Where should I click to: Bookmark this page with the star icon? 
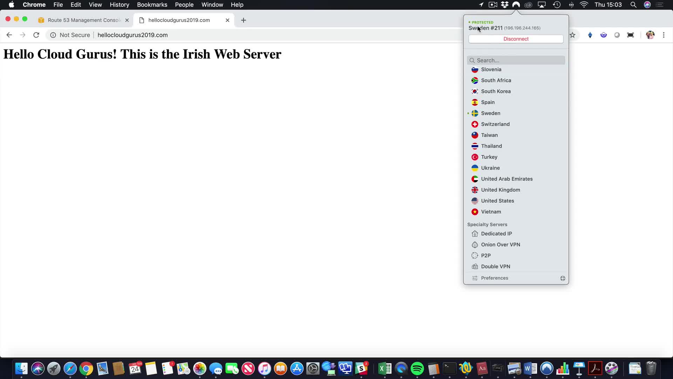[x=572, y=35]
